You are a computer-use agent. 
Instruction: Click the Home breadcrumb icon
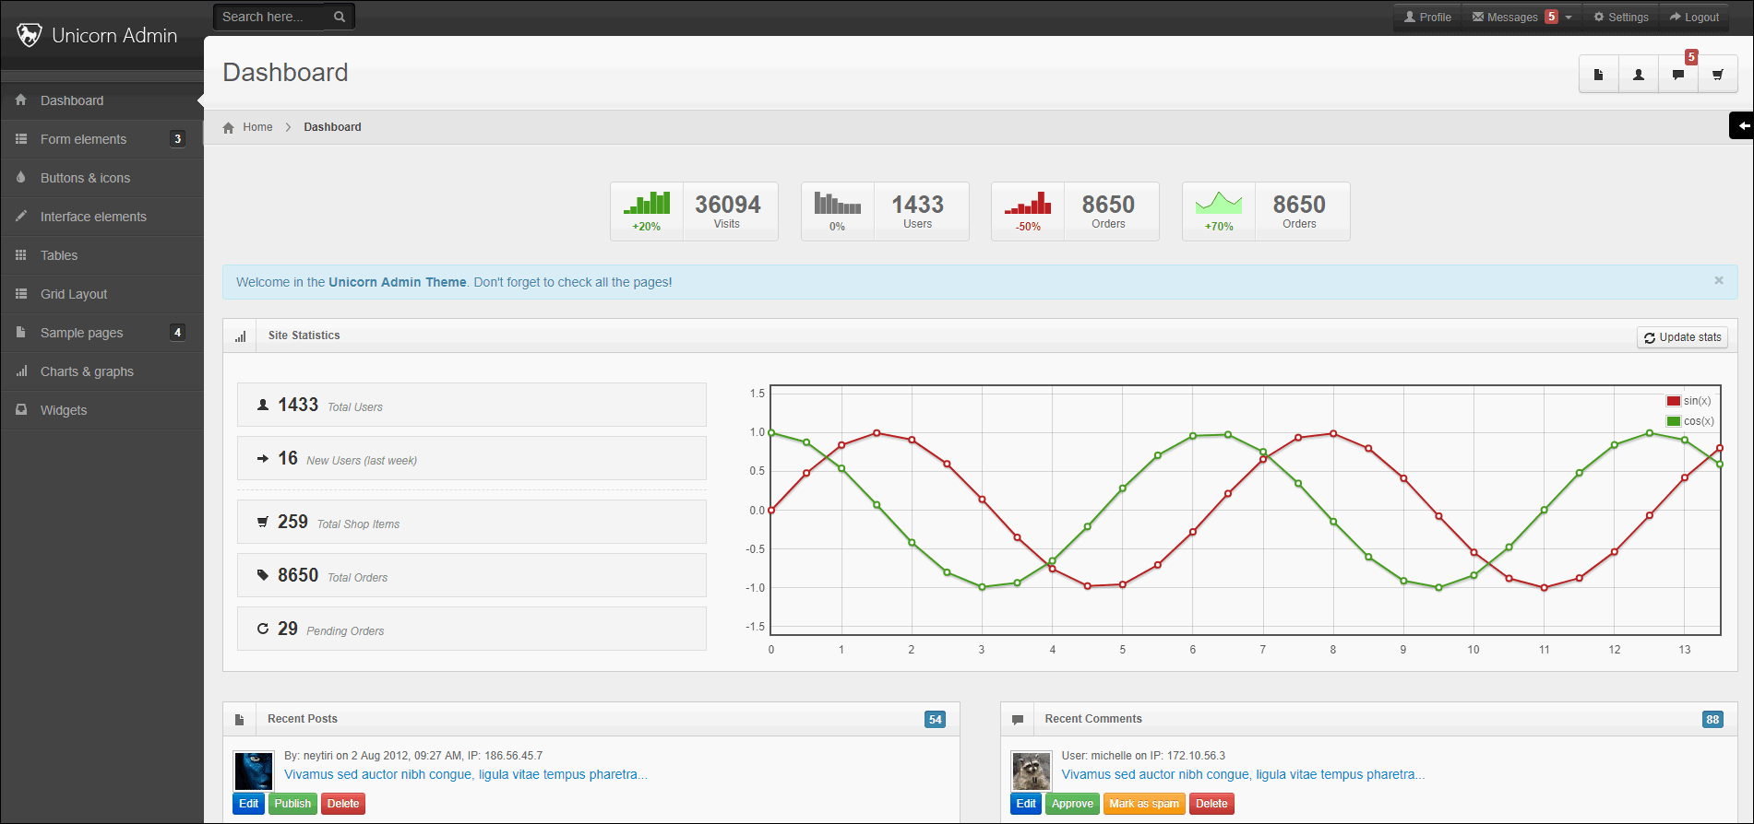[x=229, y=127]
